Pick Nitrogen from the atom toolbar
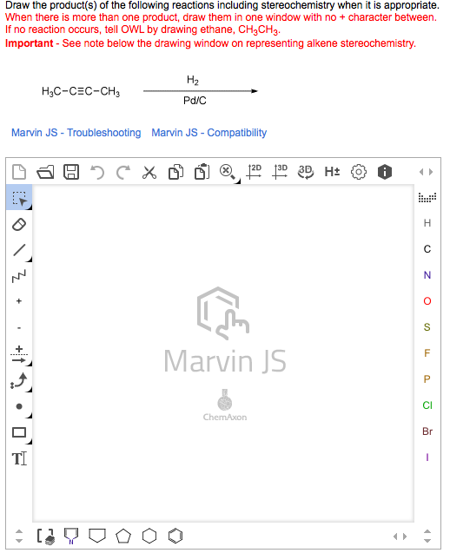This screenshot has height=553, width=450. pos(427,275)
